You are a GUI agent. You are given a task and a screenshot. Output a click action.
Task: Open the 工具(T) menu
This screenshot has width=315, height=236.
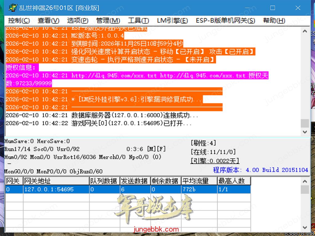pos(138,21)
